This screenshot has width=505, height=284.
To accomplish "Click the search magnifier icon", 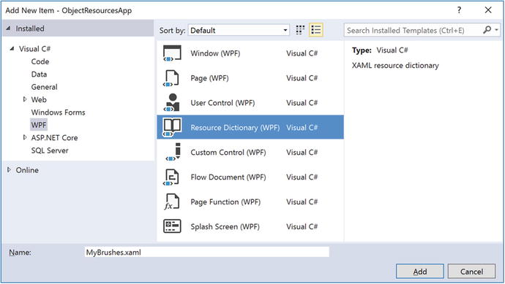I will [487, 30].
